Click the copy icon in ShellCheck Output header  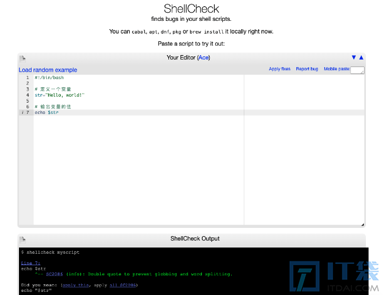click(x=22, y=239)
